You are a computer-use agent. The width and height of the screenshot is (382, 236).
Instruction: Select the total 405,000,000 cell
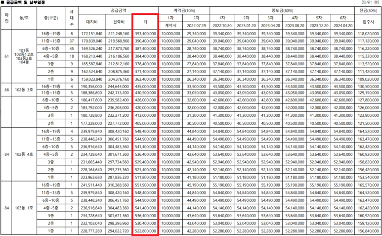[x=145, y=123]
